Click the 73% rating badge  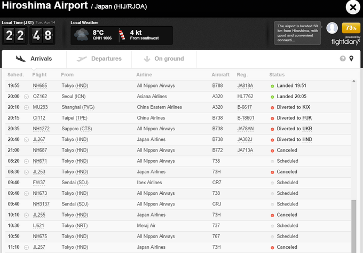click(351, 28)
